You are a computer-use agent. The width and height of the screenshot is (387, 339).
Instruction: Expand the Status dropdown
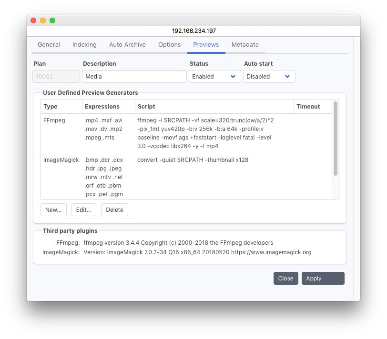point(214,77)
